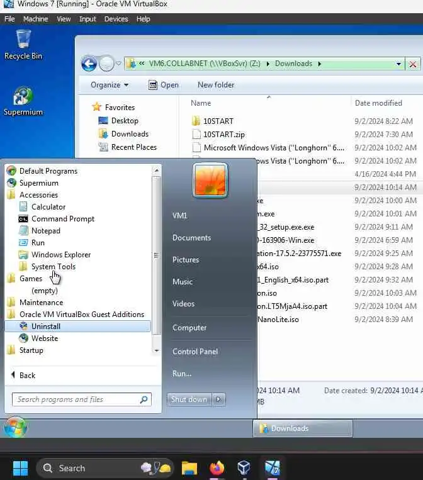Image resolution: width=423 pixels, height=480 pixels.
Task: Click New folder in Explorer toolbar
Action: (x=216, y=85)
